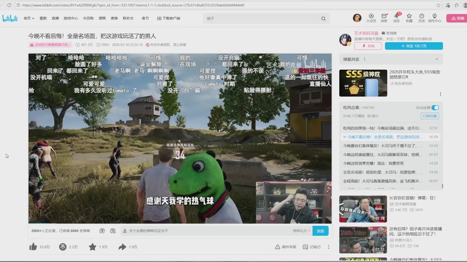Screen dimensions: 467x262
Task: Click the 充电 charge button
Action: click(368, 46)
